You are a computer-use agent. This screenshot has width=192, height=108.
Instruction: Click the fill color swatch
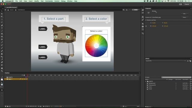point(2,85)
